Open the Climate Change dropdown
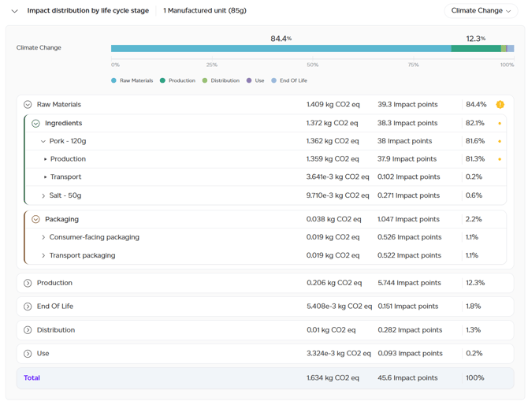 click(481, 11)
